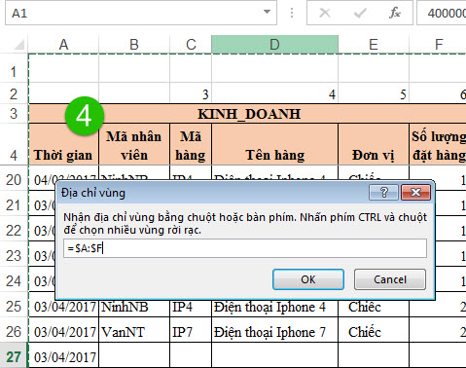Click the Thời gian header cell
The image size is (466, 368).
tap(63, 144)
